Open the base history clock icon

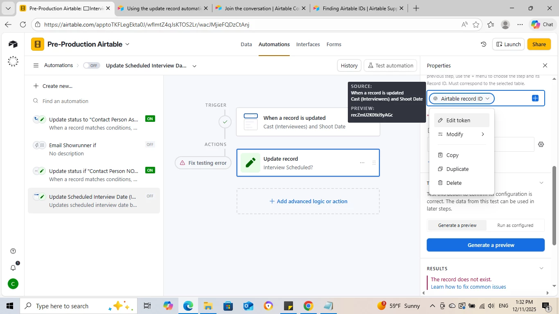point(483,44)
